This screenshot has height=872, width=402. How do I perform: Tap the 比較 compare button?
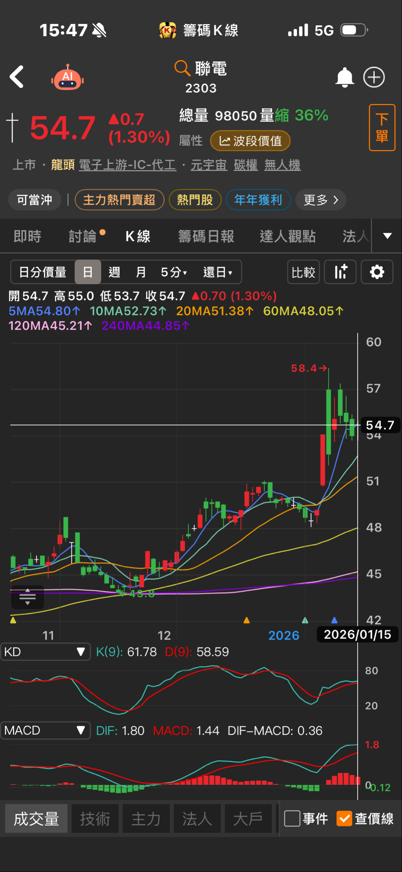[x=303, y=272]
